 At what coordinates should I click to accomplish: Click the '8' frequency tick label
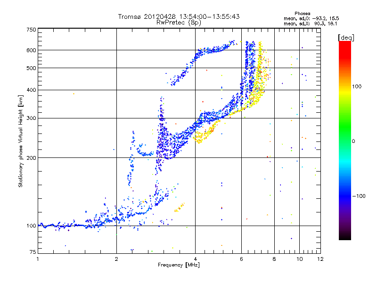pos(274,259)
